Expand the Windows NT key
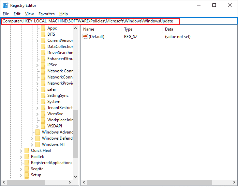 click(x=32, y=145)
